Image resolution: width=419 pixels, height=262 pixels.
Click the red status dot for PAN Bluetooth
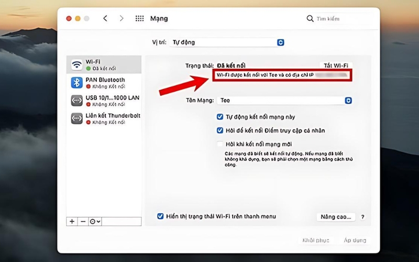tap(88, 86)
